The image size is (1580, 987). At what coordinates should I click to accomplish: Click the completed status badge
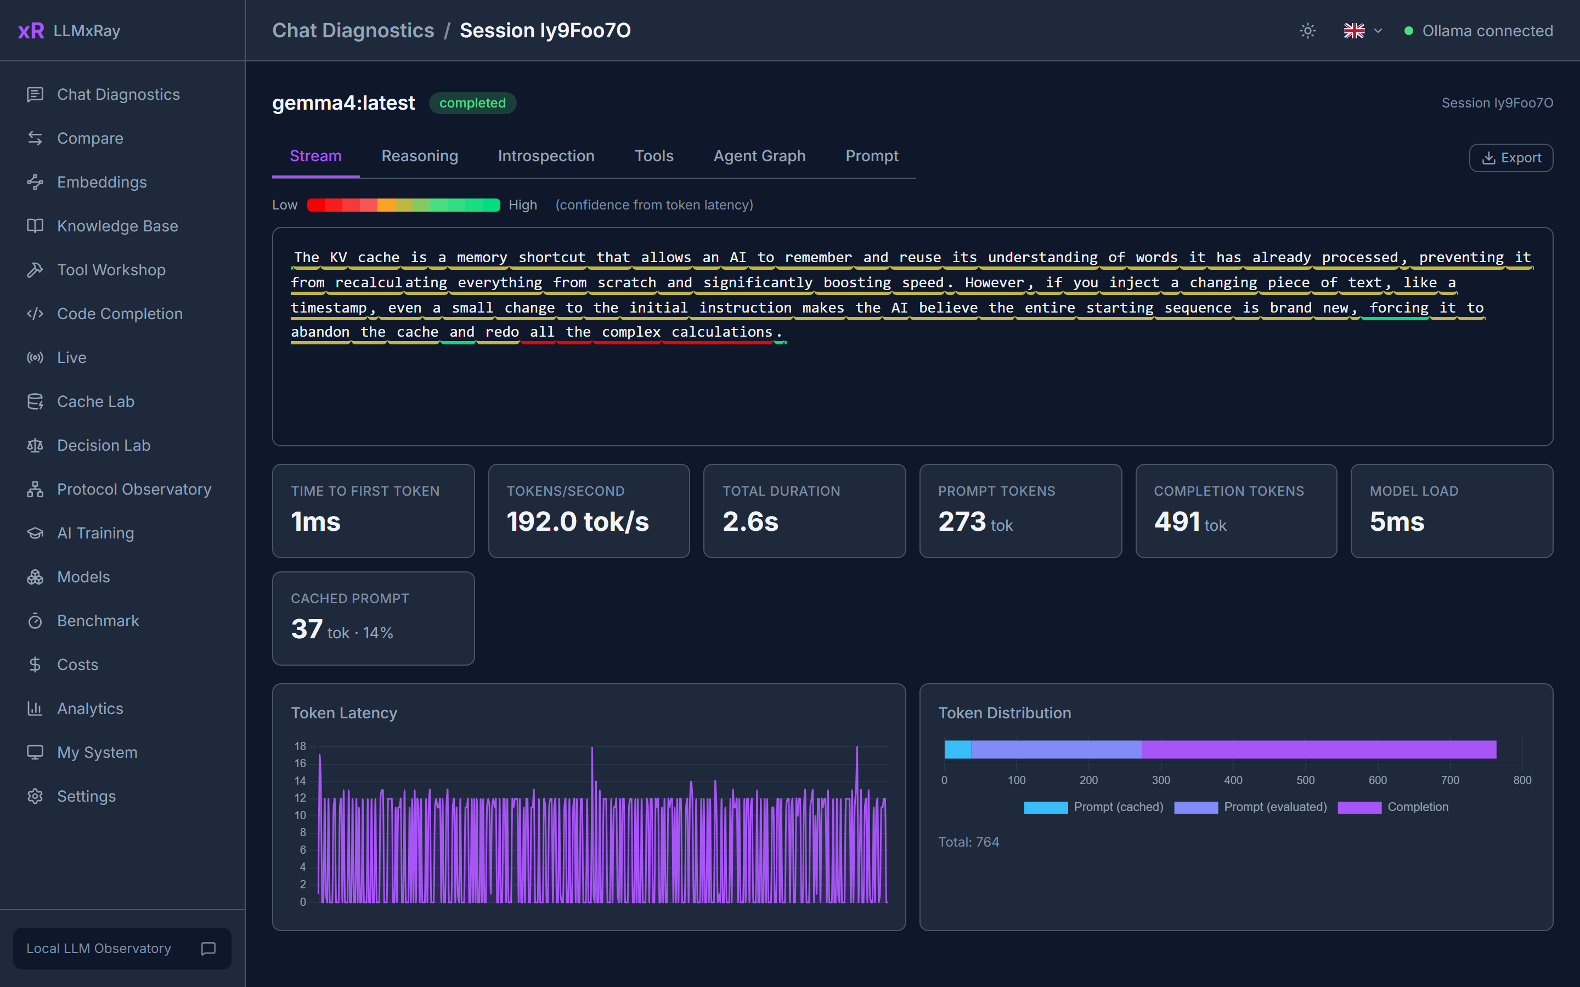472,103
